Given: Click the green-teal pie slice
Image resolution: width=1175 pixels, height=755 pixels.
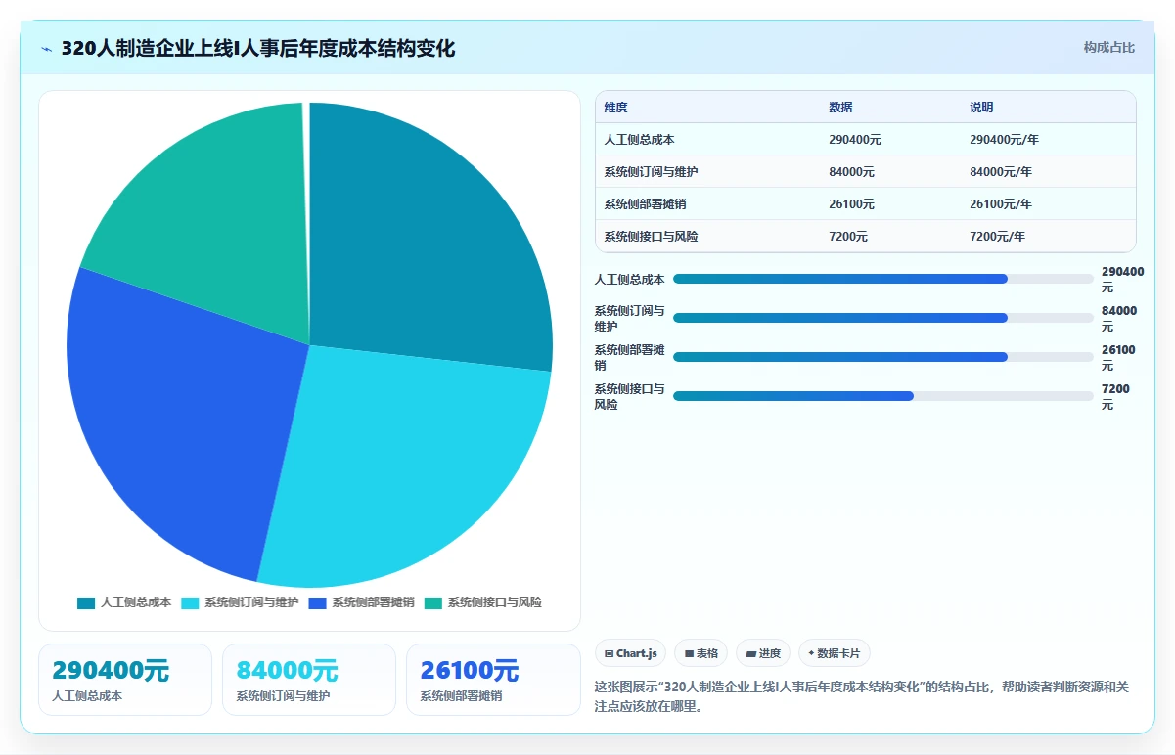Looking at the screenshot, I should [215, 215].
